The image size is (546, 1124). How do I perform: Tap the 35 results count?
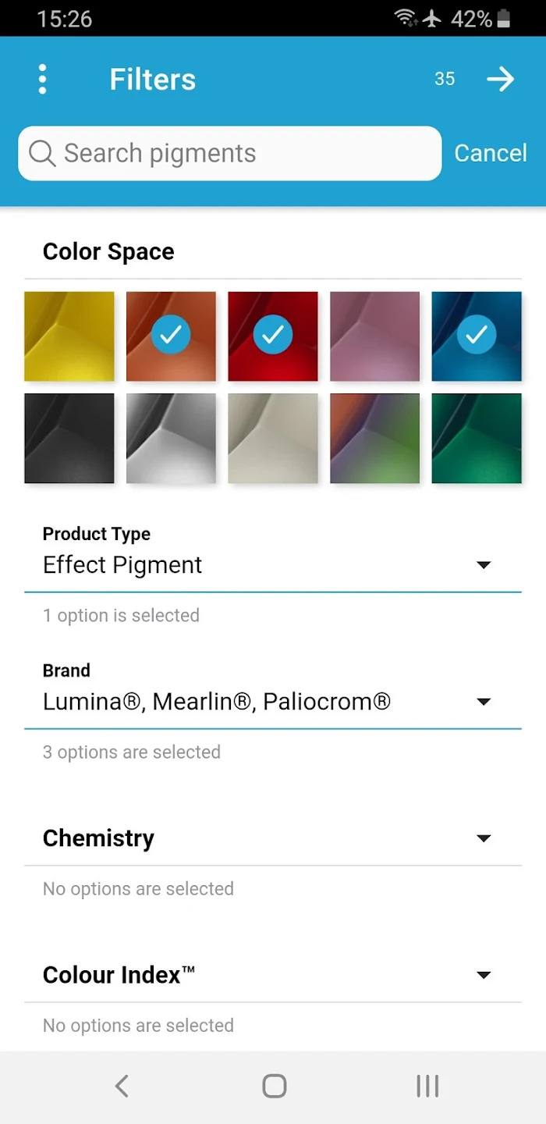click(445, 79)
